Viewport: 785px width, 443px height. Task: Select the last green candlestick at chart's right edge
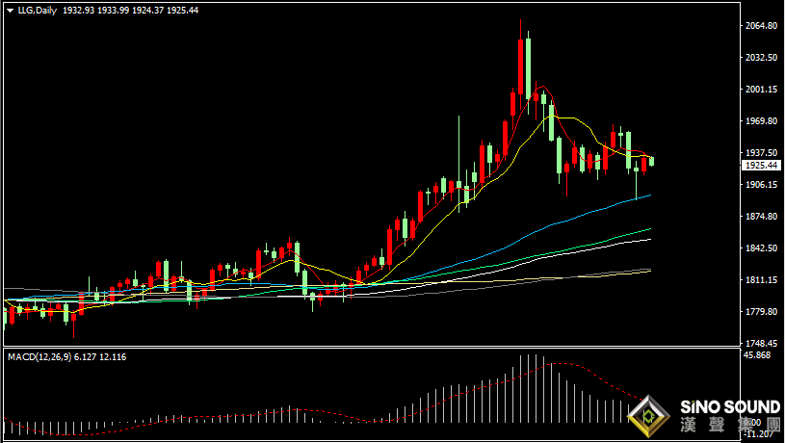pos(651,161)
